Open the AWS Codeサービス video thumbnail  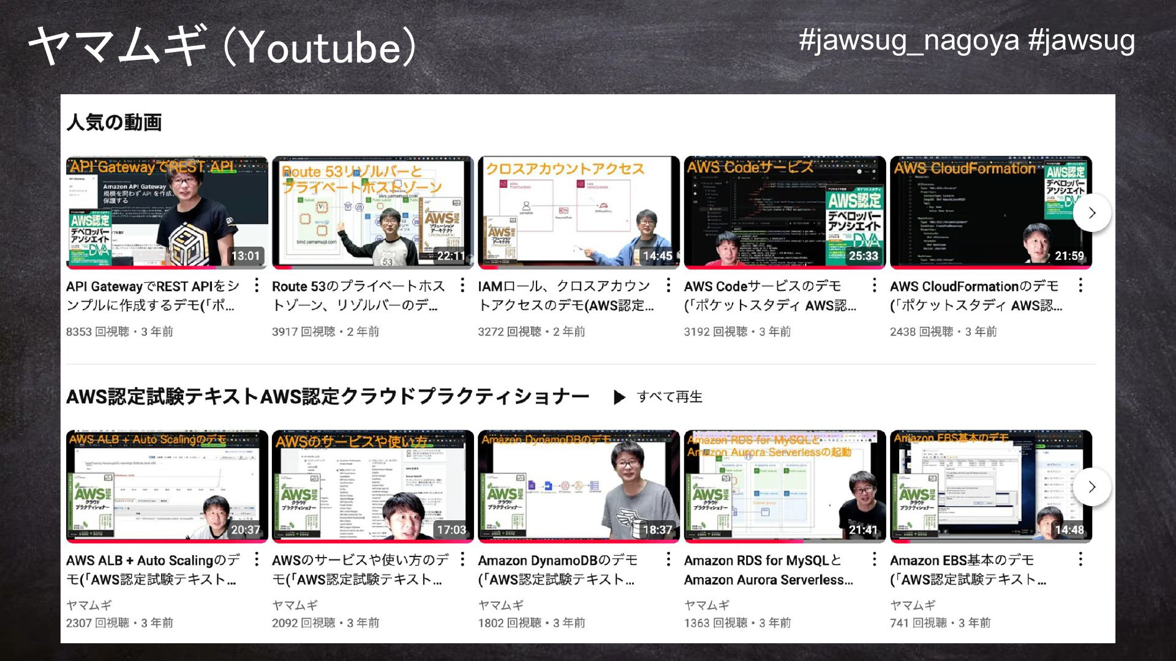click(785, 212)
